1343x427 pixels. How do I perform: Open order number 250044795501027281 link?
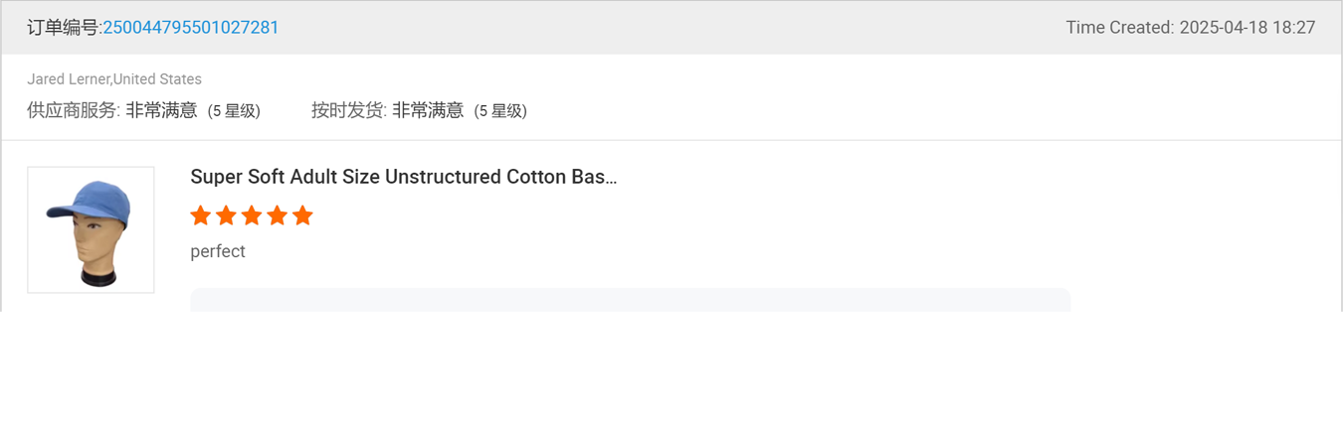[x=191, y=28]
